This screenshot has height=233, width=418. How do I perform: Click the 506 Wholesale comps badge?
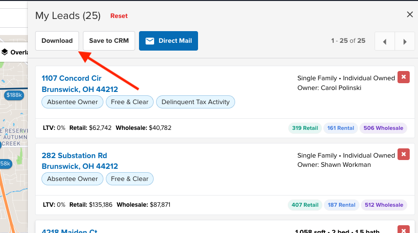pos(383,128)
